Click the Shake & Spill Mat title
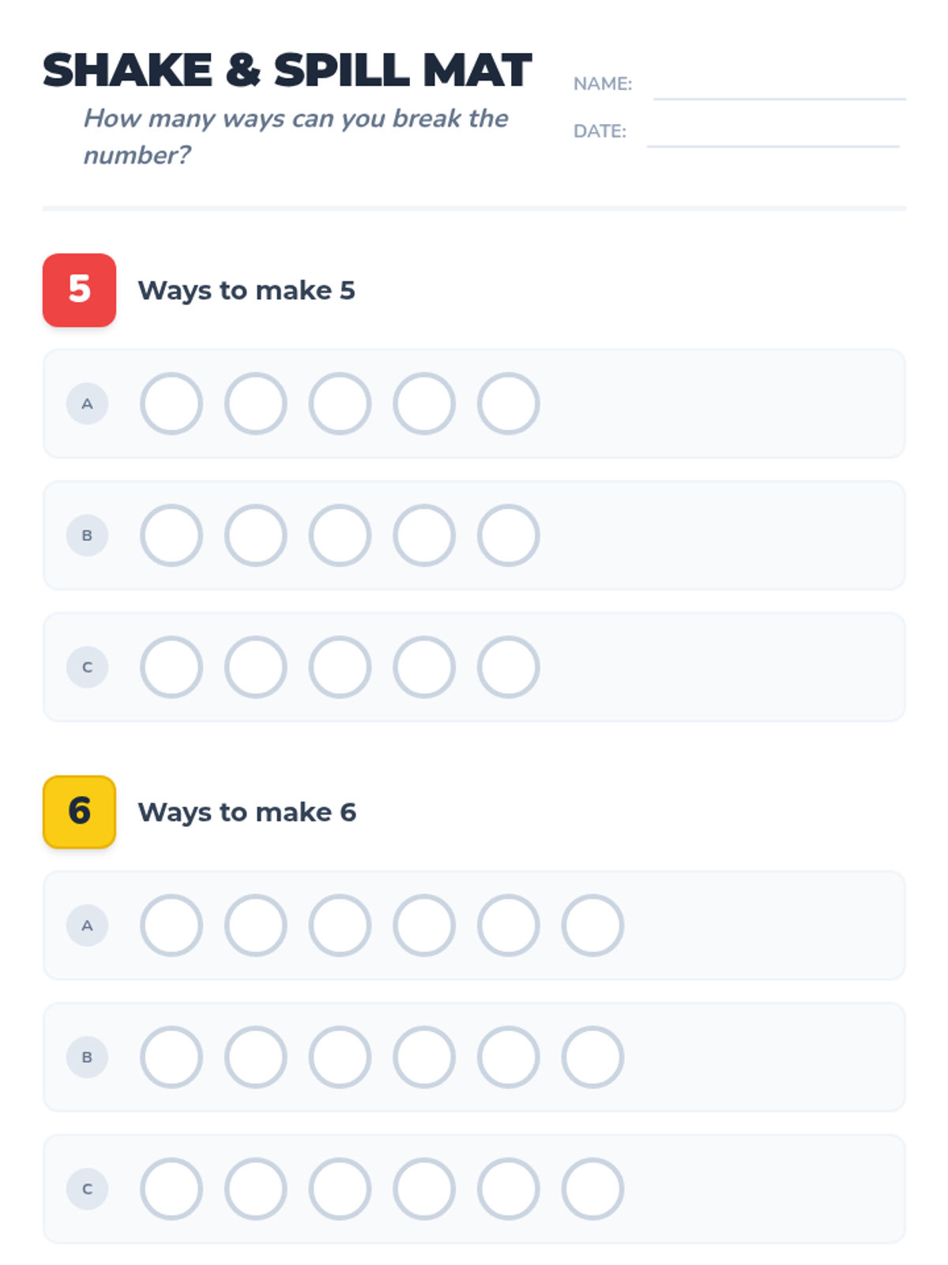The image size is (948, 1265). [x=287, y=70]
